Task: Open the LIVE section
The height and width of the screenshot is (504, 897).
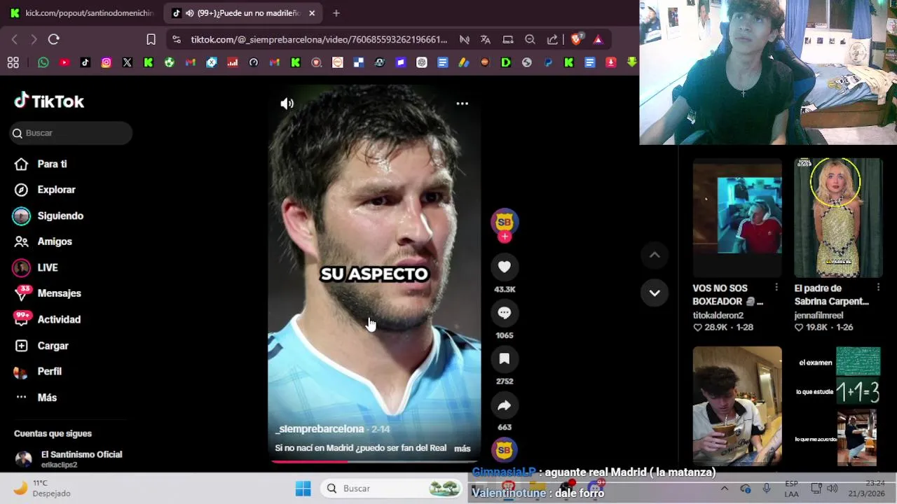Action: tap(36, 267)
